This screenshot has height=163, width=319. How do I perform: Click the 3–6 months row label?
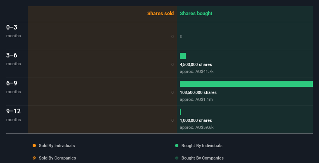tap(14, 59)
